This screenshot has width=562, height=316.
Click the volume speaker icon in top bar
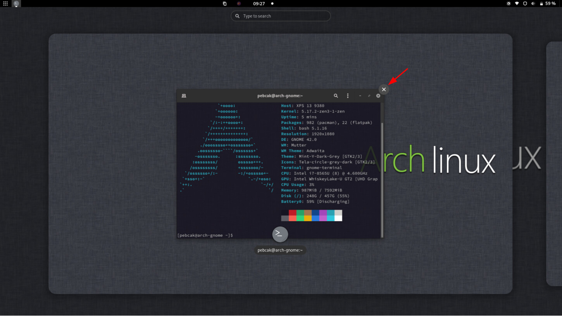[x=533, y=3]
